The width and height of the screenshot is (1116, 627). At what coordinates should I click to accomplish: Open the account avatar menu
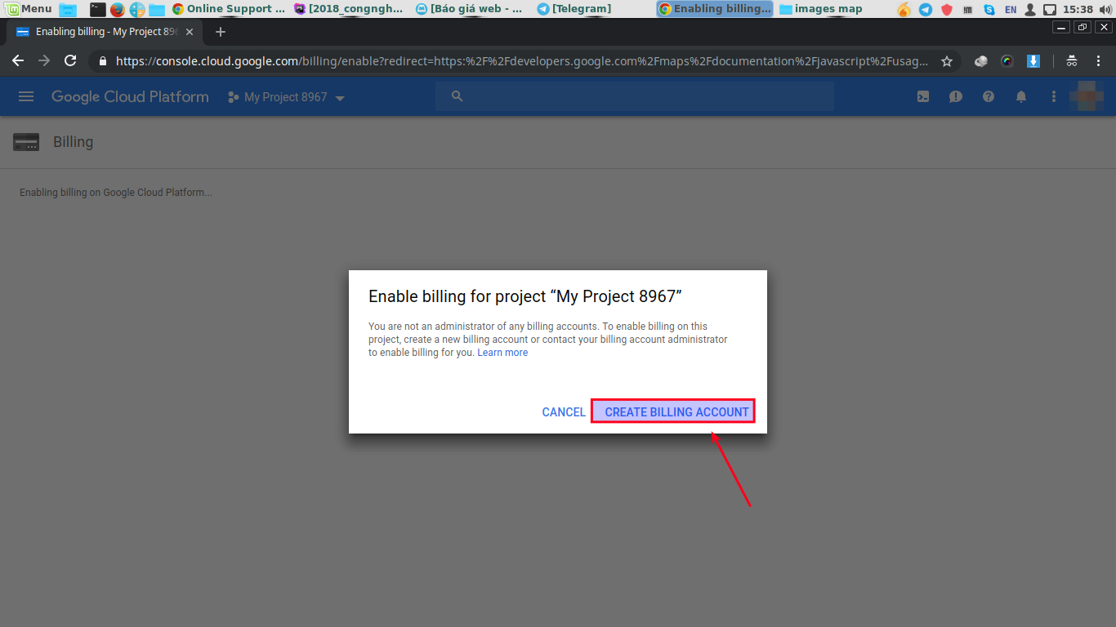pos(1087,96)
